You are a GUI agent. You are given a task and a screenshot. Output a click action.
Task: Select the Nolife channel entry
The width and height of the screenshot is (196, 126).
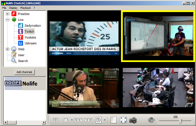click(x=25, y=84)
